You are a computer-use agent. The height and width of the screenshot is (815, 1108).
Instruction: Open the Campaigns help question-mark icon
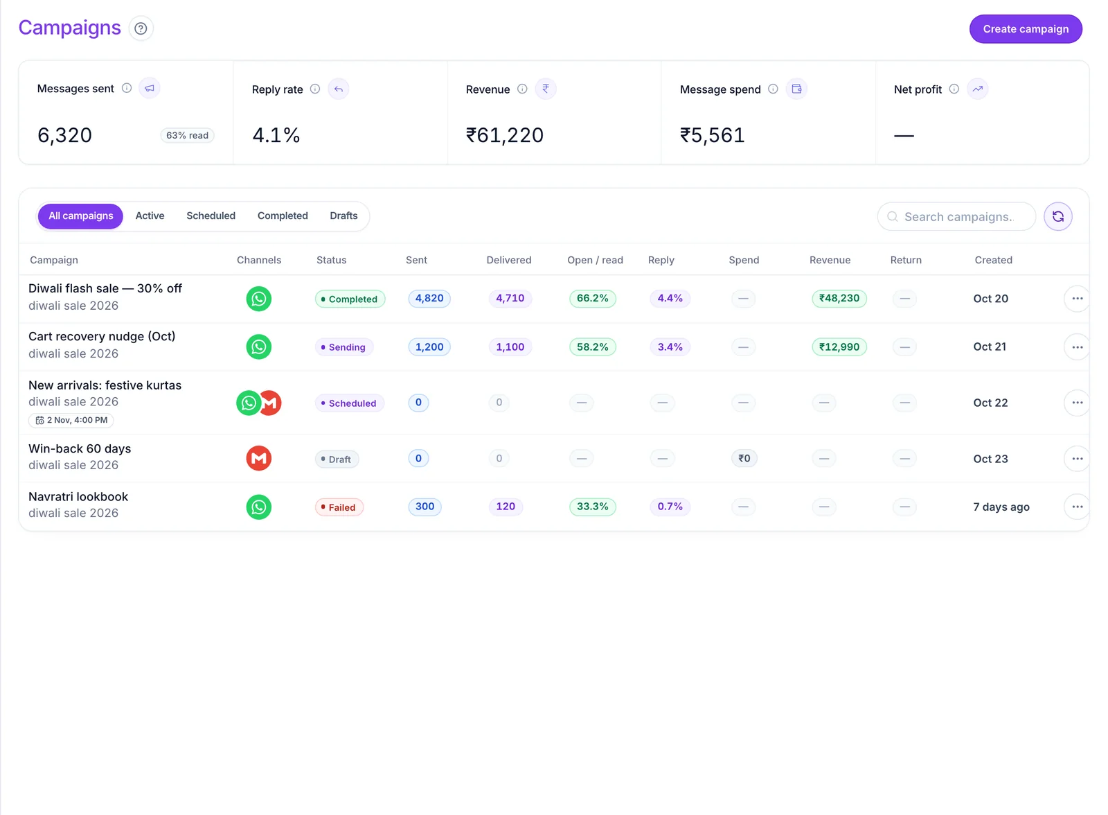pyautogui.click(x=141, y=28)
